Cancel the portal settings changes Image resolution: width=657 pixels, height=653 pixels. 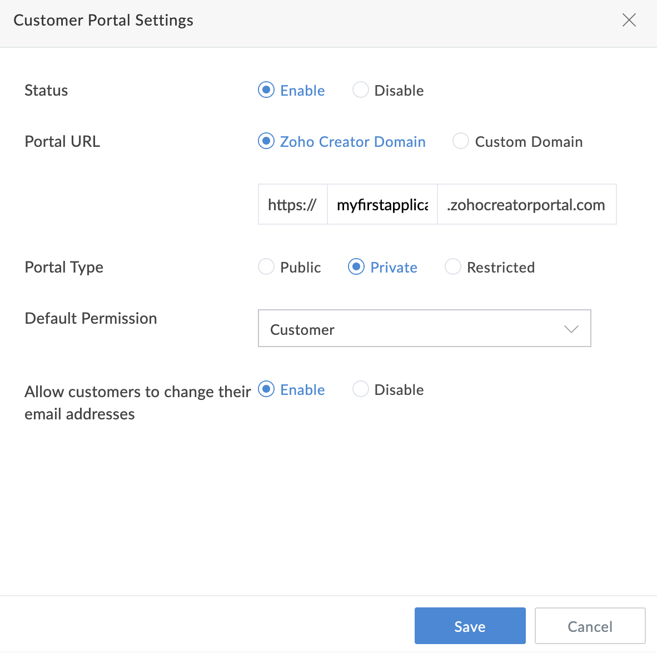coord(590,626)
